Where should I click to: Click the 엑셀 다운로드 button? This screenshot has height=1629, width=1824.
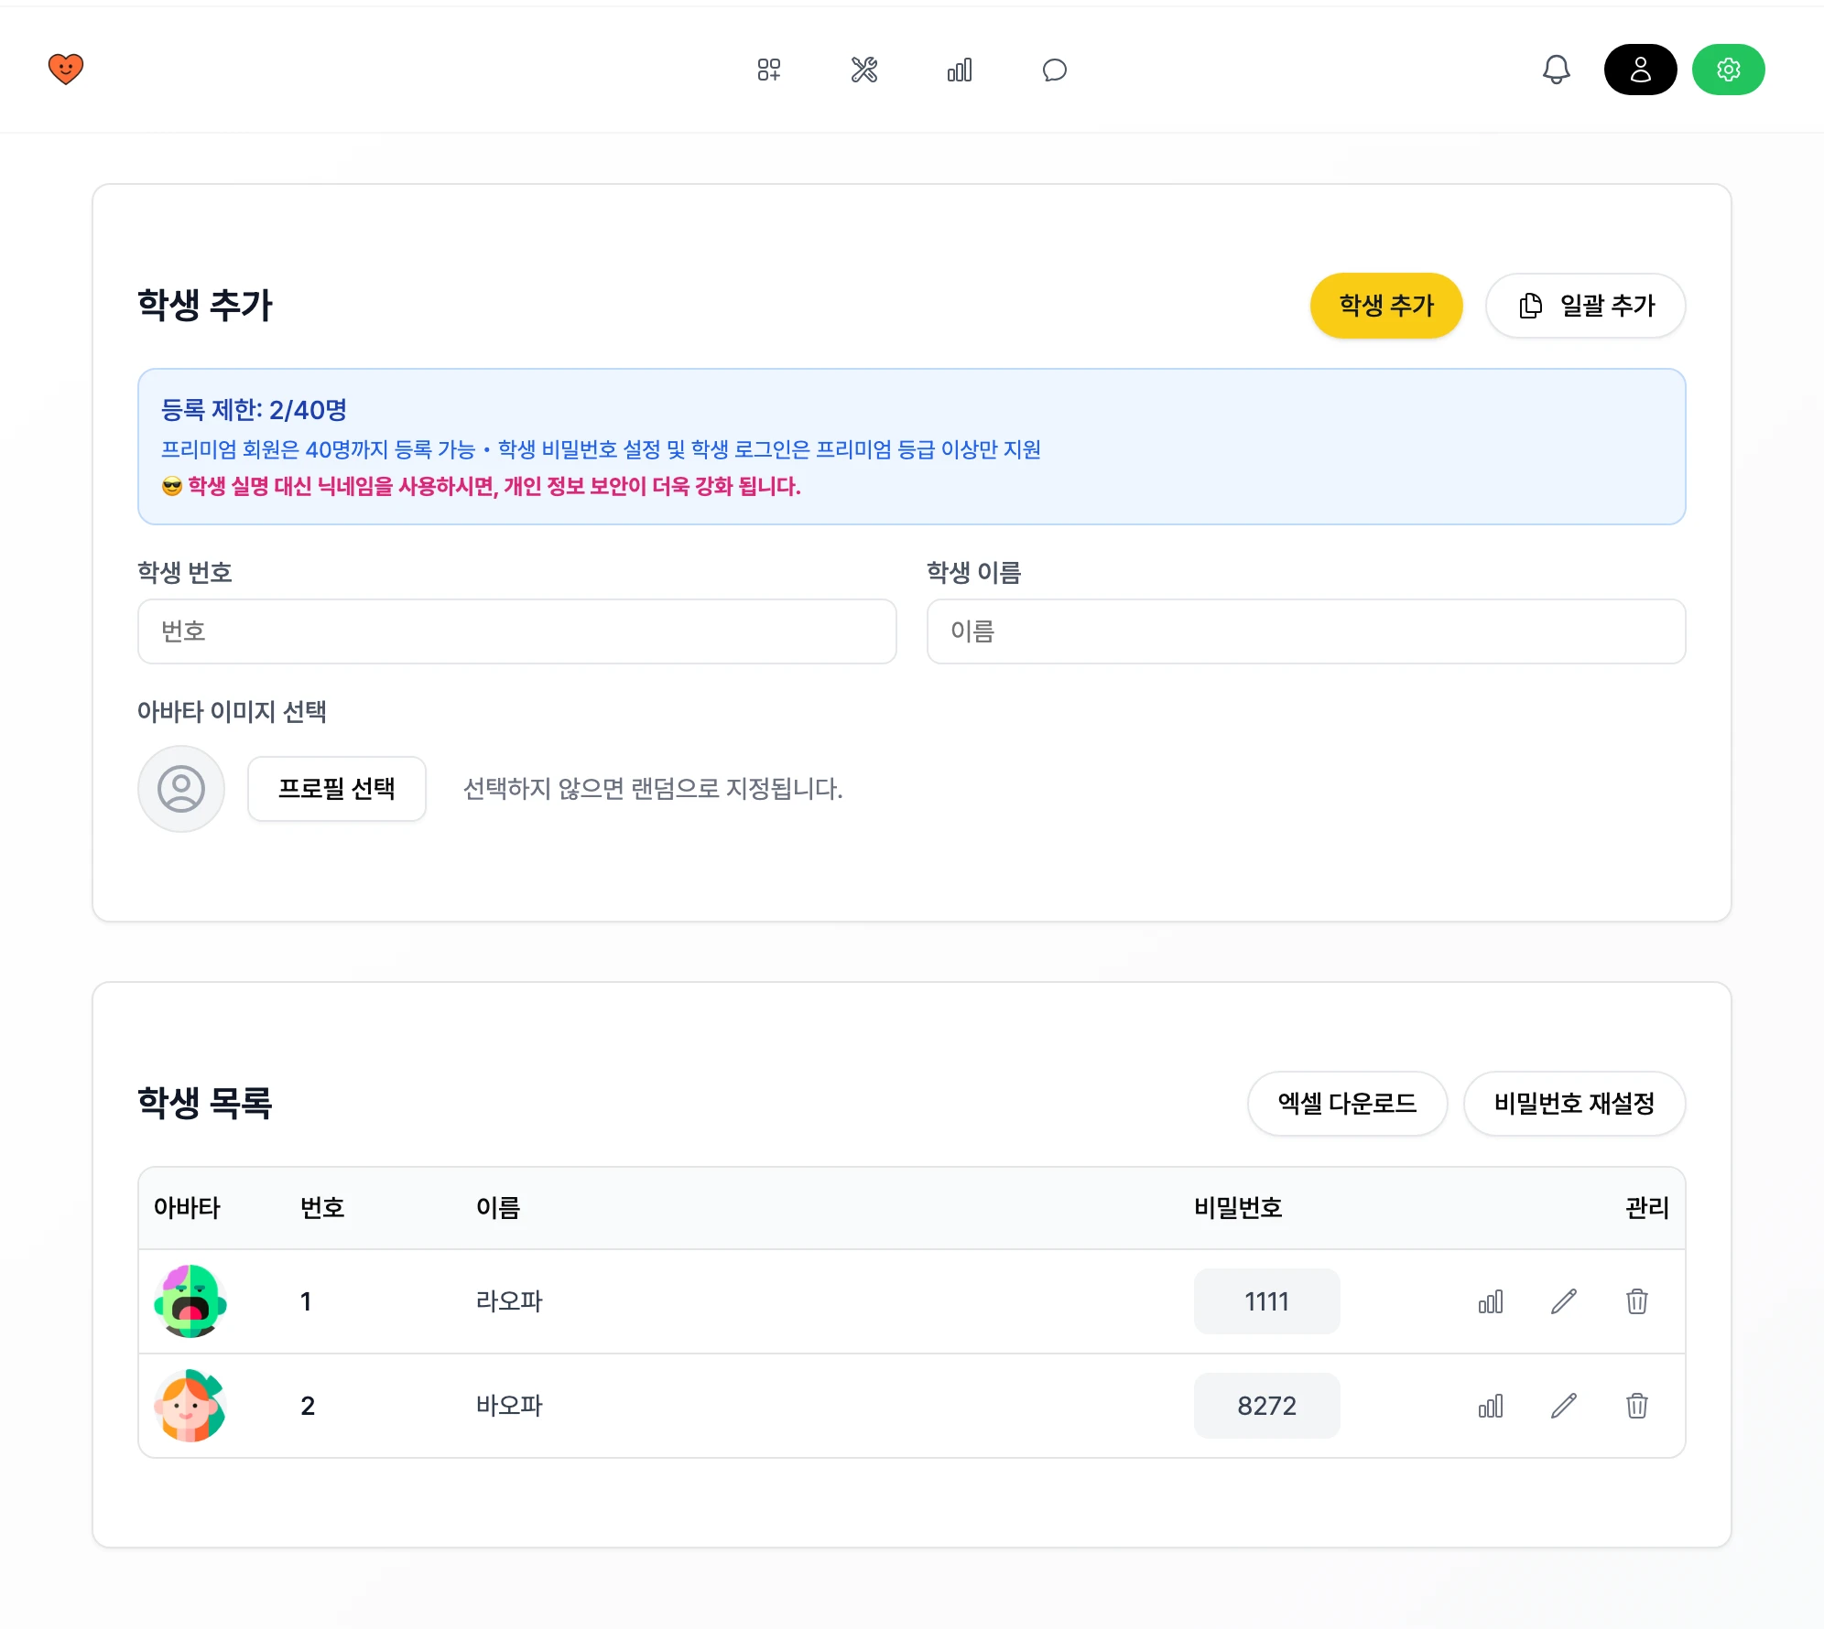point(1348,1104)
